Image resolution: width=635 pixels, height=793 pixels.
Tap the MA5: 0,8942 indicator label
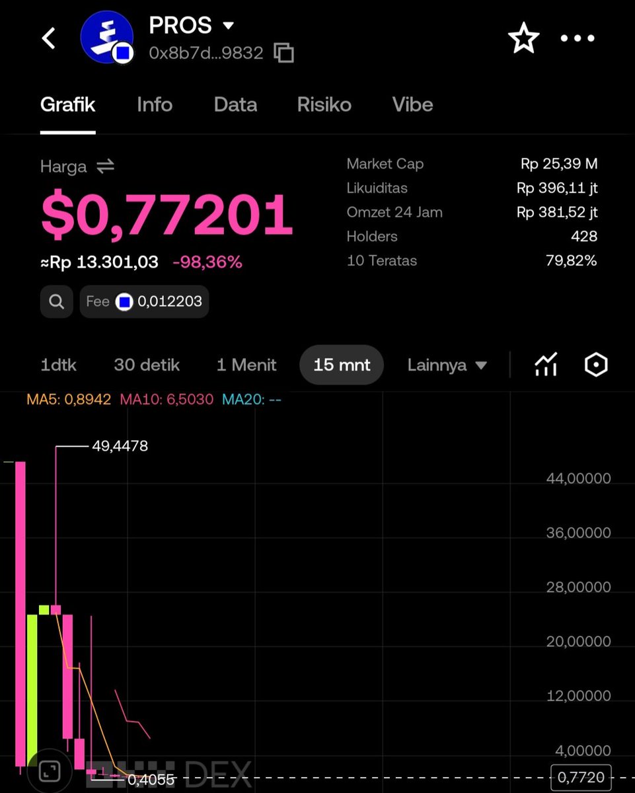pyautogui.click(x=69, y=400)
